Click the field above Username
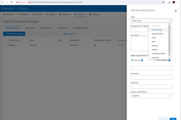 pyautogui.click(x=151, y=68)
